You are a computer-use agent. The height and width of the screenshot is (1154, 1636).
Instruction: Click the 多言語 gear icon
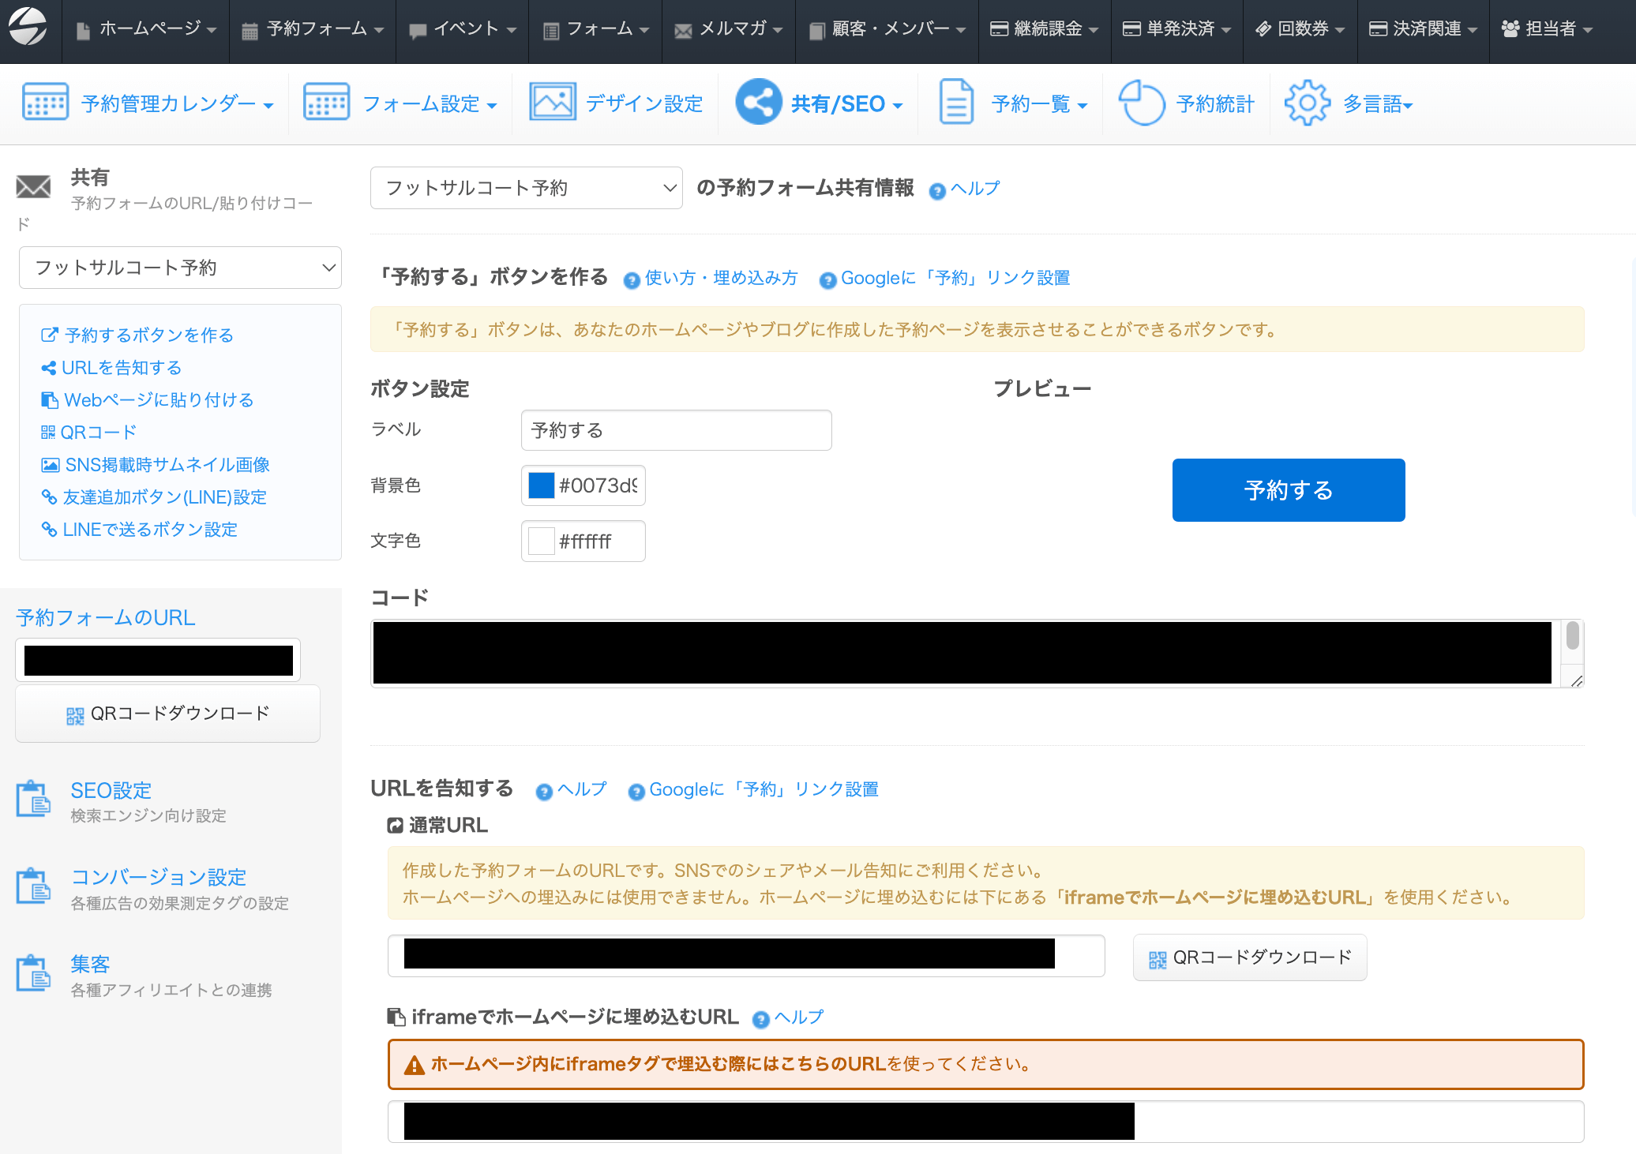[1307, 103]
